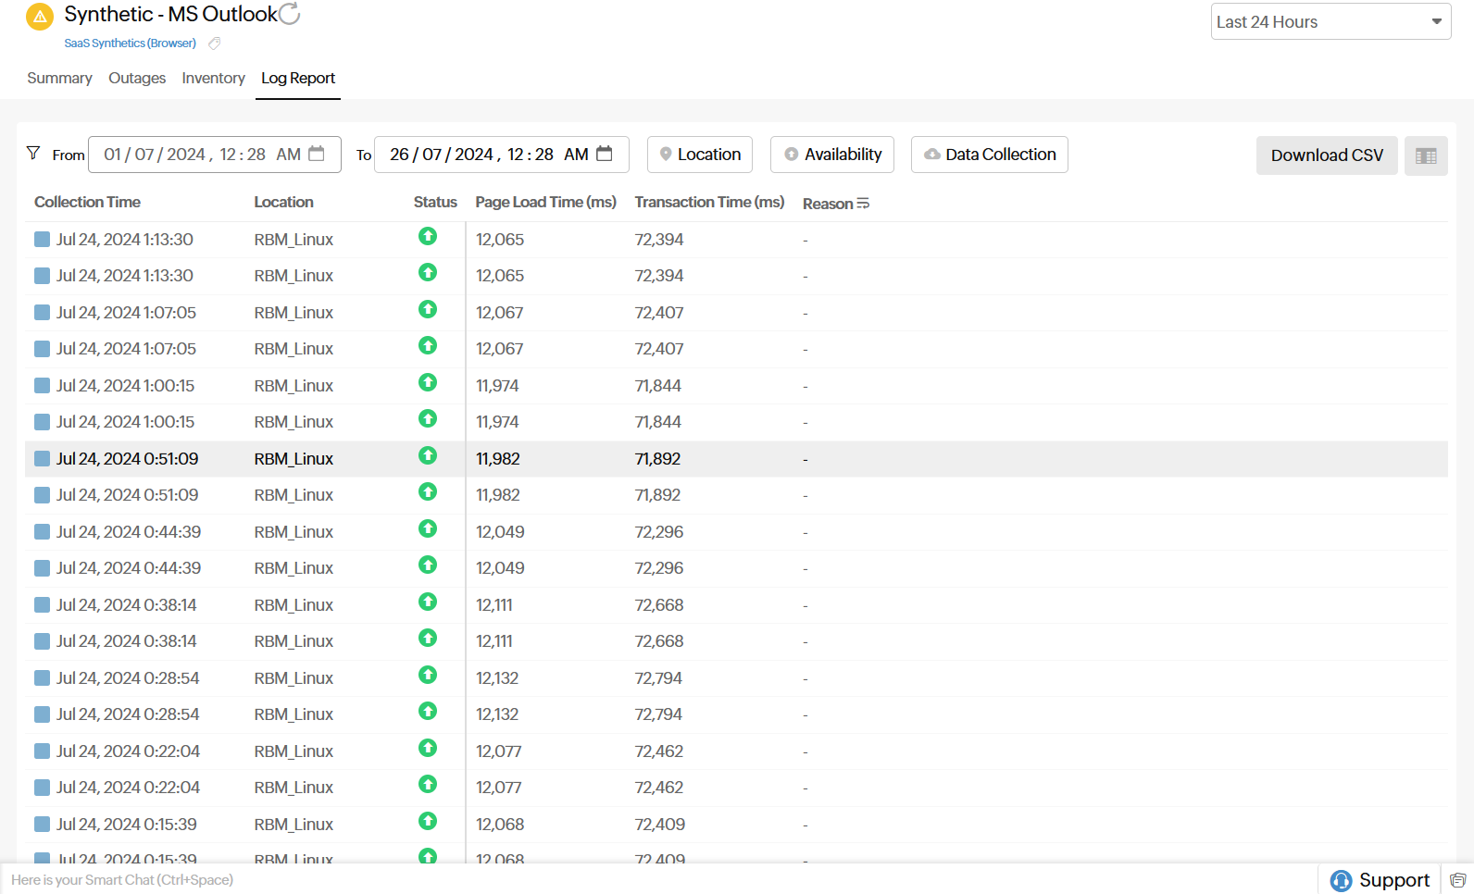The image size is (1474, 894).
Task: Click the Reason column sort icon
Action: (863, 204)
